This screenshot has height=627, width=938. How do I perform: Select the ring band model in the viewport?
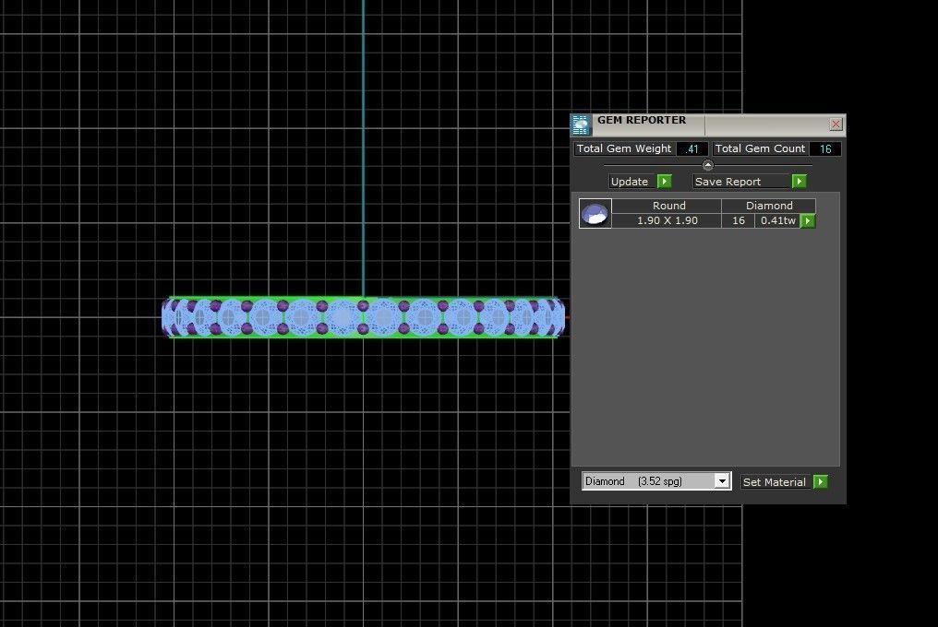click(x=363, y=317)
